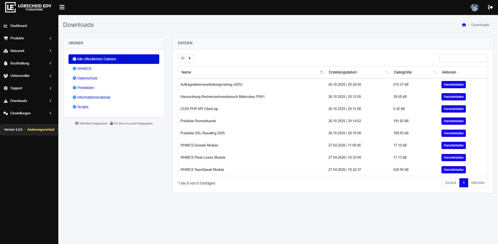Click the Dashboard chart icon
Image resolution: width=498 pixels, height=244 pixels.
[6, 26]
